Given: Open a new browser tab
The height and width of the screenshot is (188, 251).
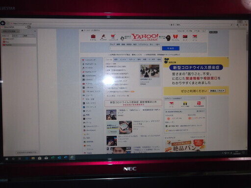Looking at the screenshot, I should point(29,27).
